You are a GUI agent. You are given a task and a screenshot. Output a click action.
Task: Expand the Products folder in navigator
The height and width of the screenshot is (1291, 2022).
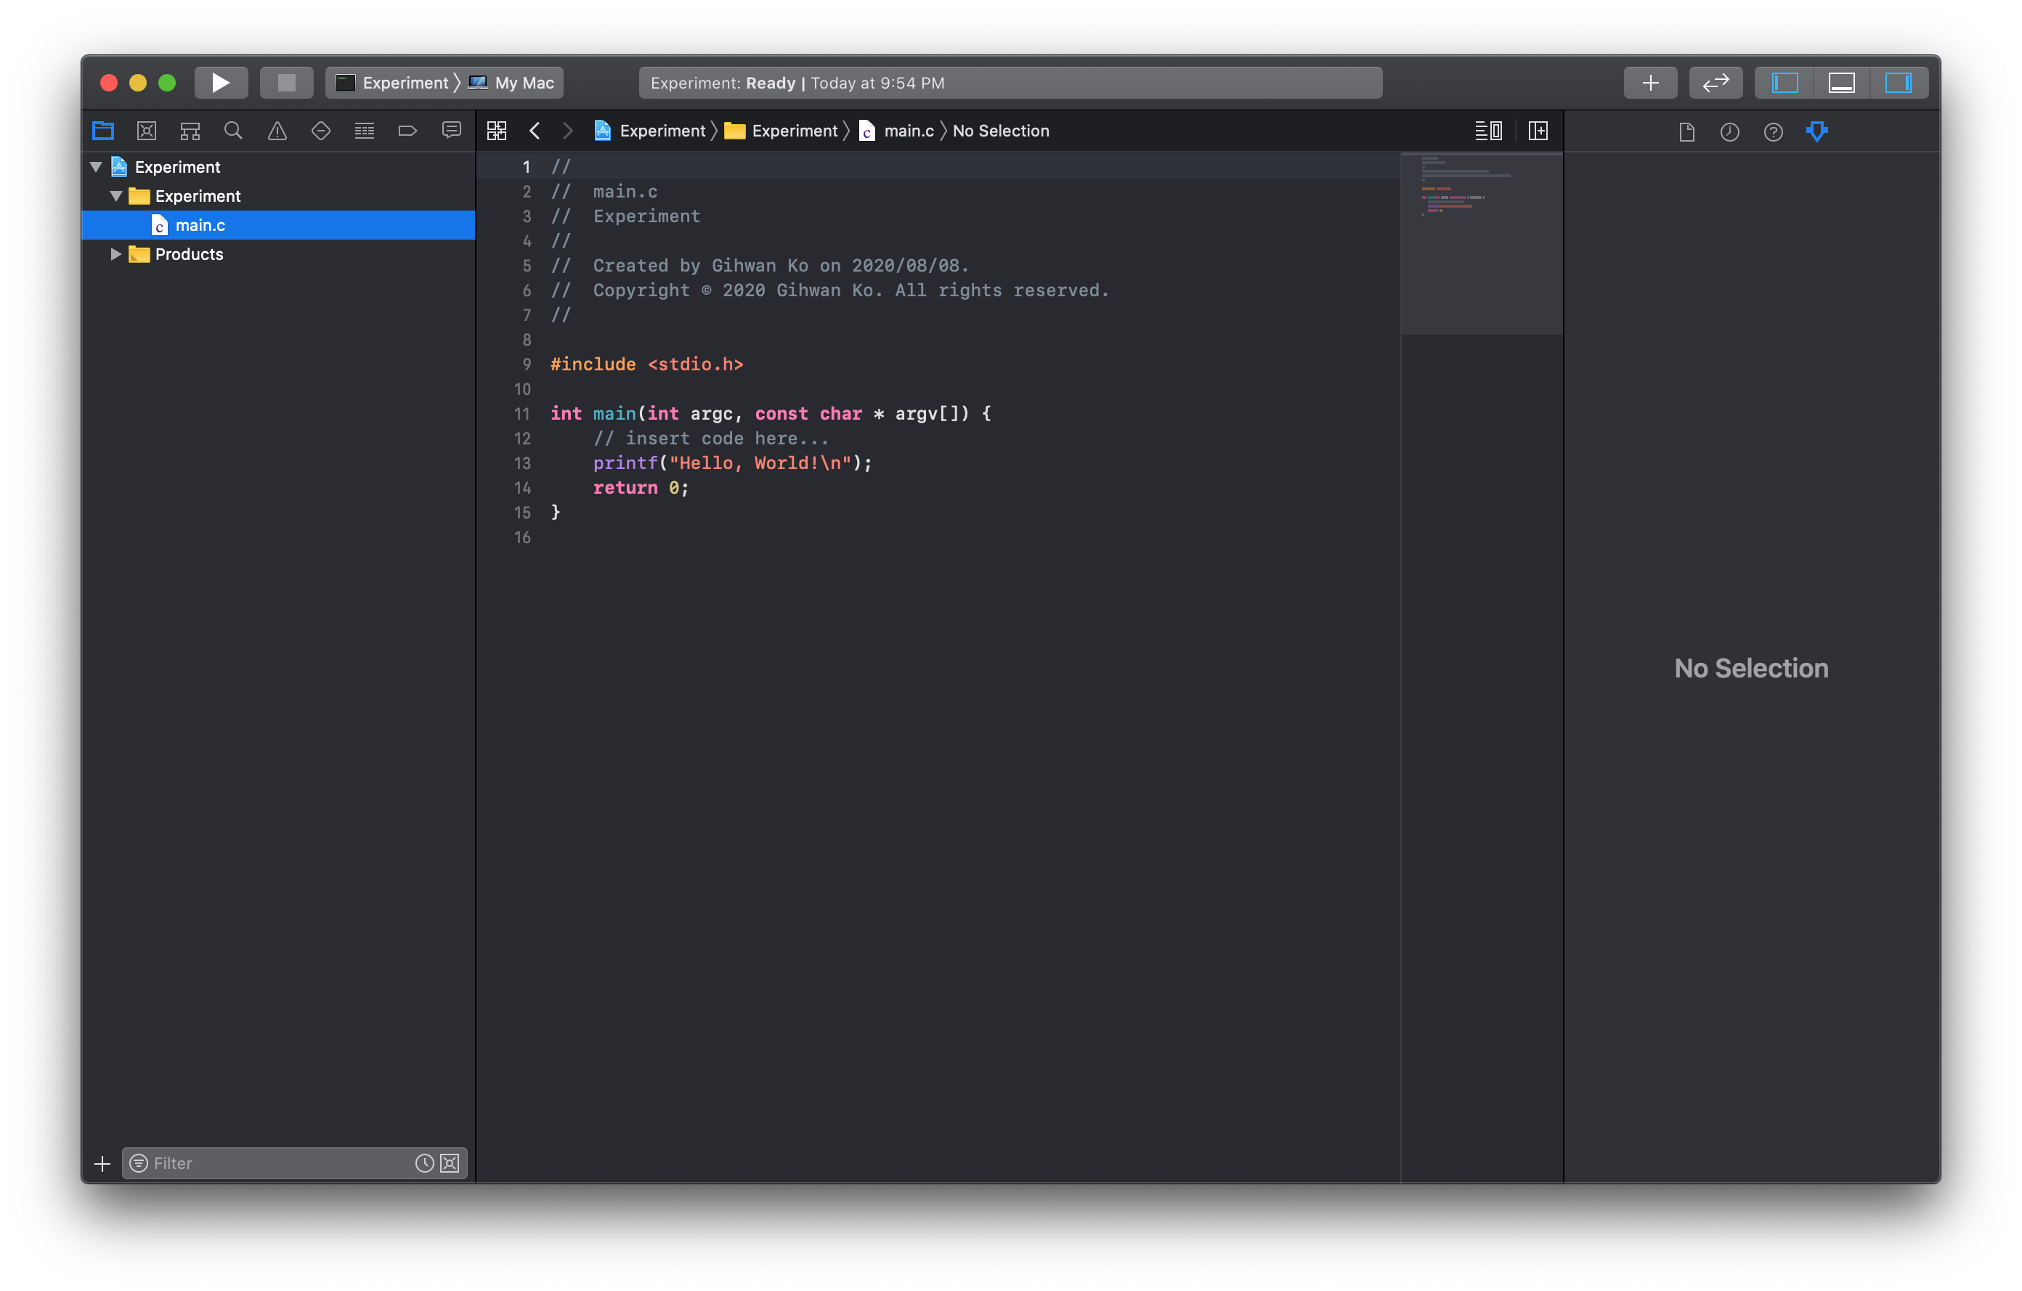click(115, 253)
